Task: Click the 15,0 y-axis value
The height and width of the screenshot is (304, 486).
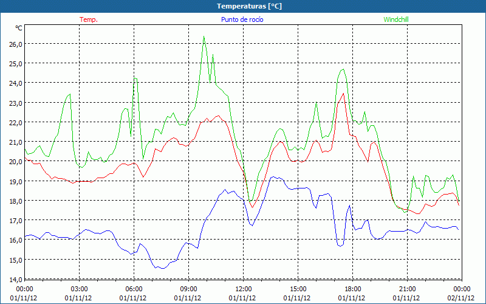Action: click(16, 260)
